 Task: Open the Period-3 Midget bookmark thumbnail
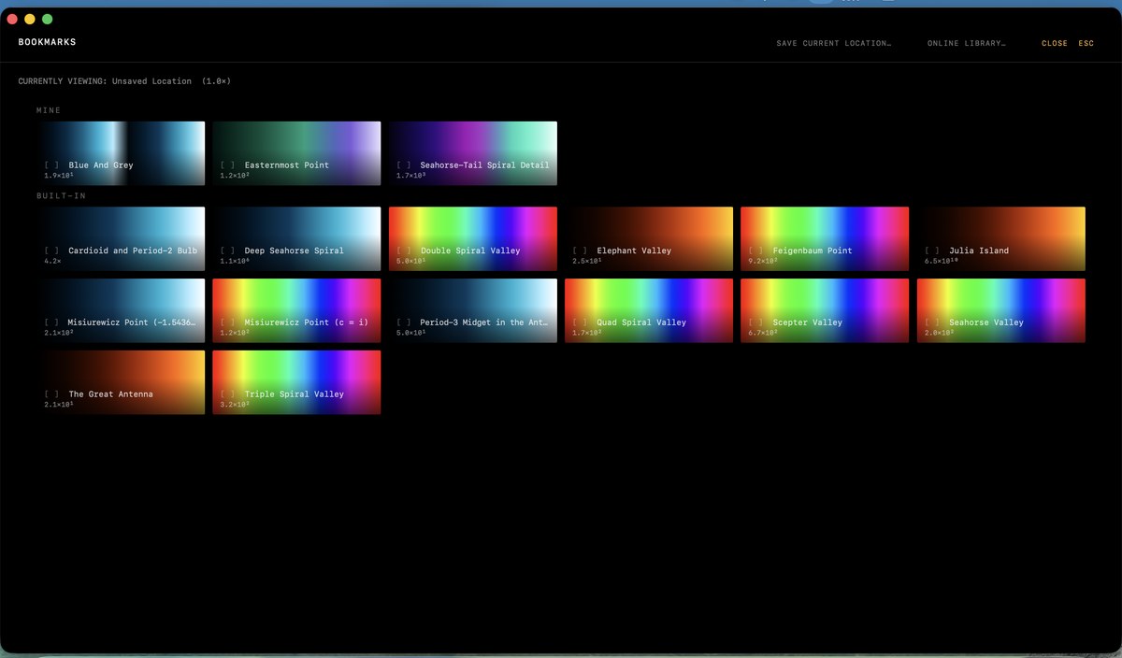coord(473,310)
